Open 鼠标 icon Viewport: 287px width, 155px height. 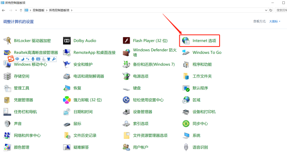67,124
